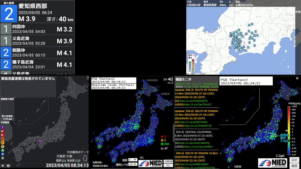This screenshot has width=301, height=169.
Task: Toggle the speaker sound icon on NIED monitor
Action: (171, 79)
